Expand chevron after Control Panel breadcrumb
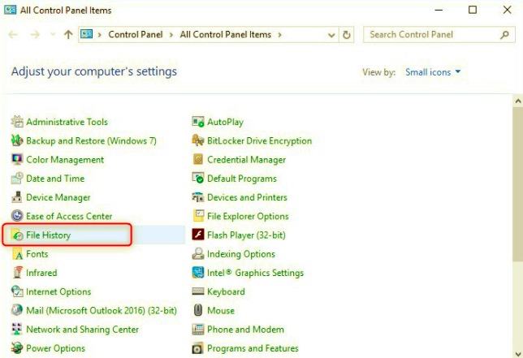This screenshot has height=358, width=523. 171,35
